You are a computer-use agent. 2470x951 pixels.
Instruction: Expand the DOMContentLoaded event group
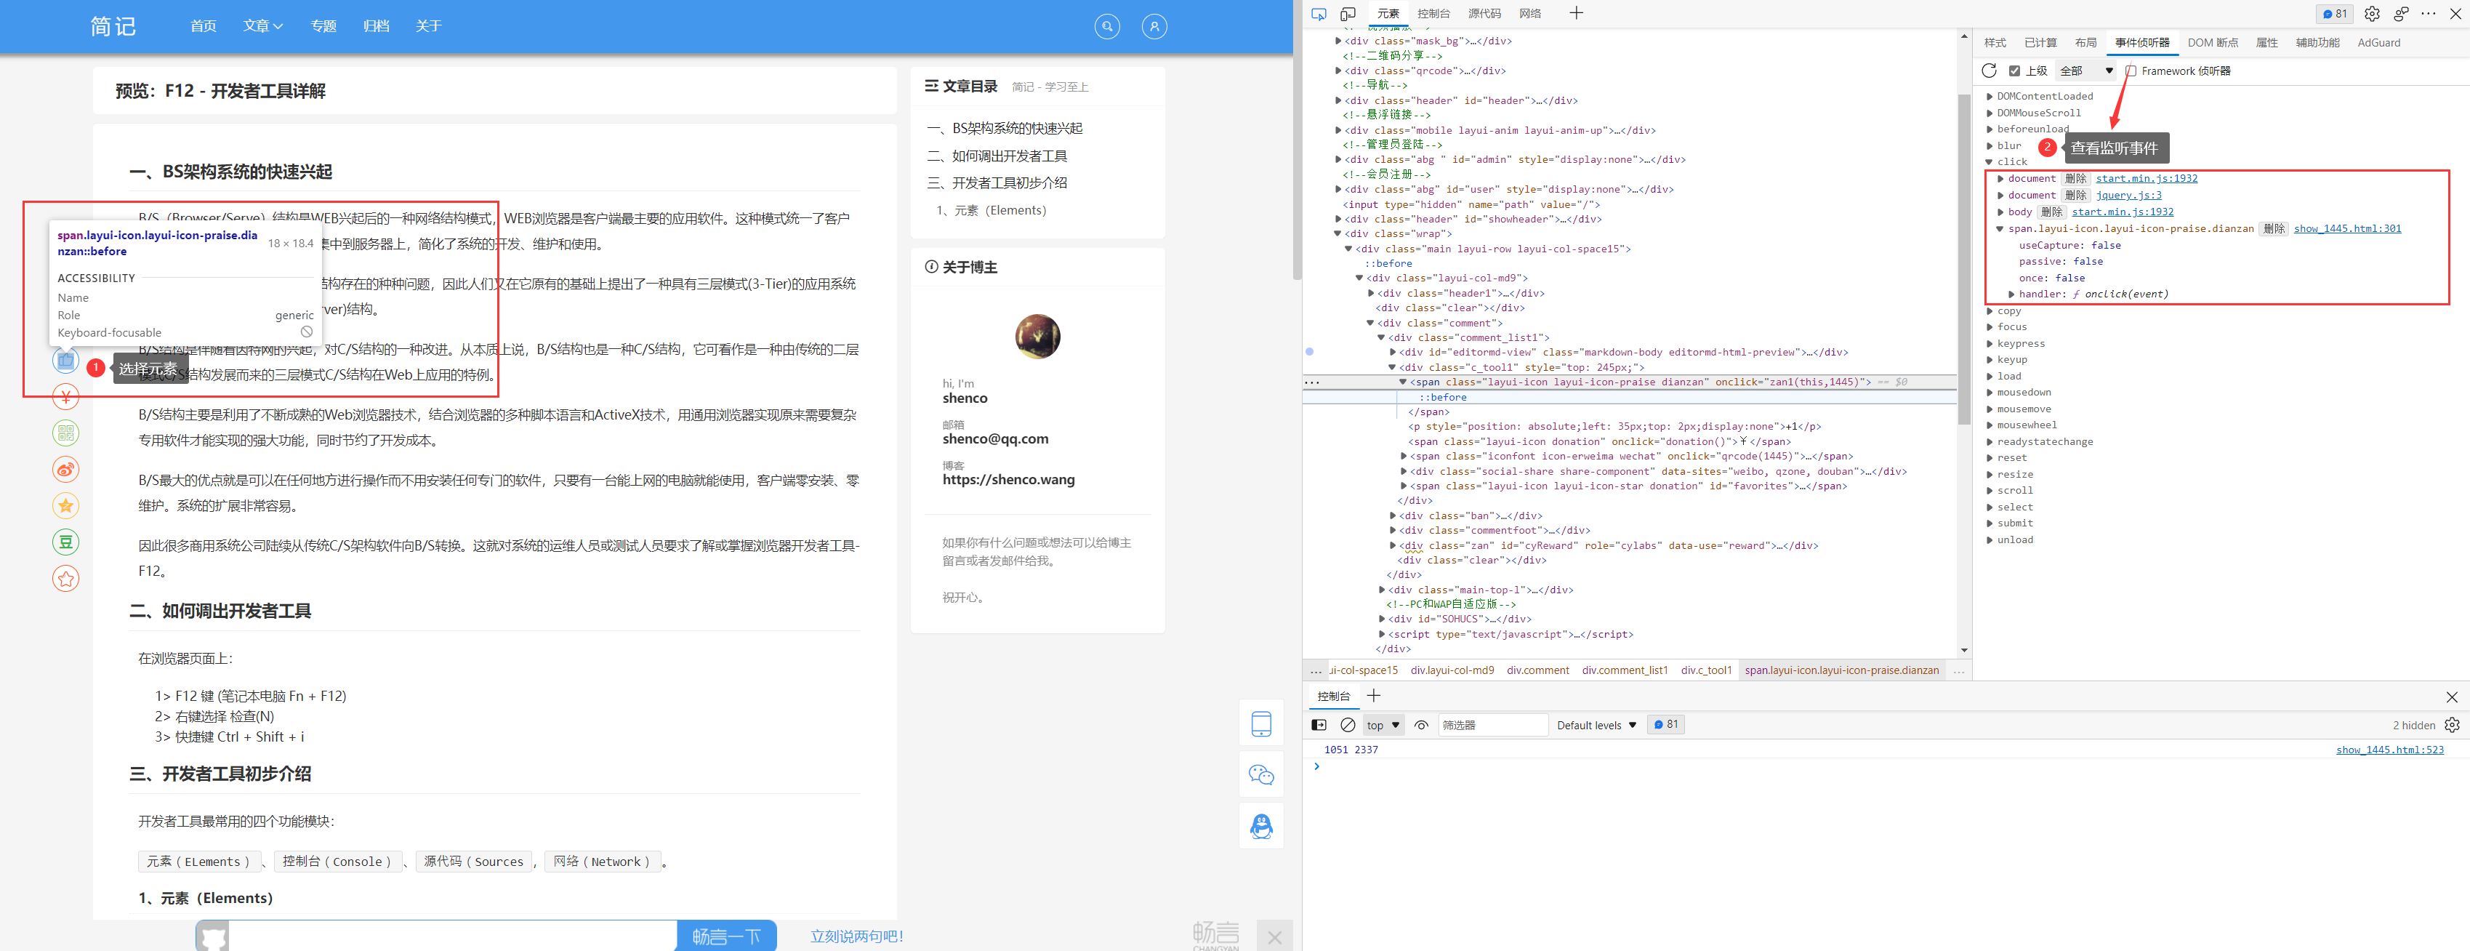pyautogui.click(x=1989, y=97)
